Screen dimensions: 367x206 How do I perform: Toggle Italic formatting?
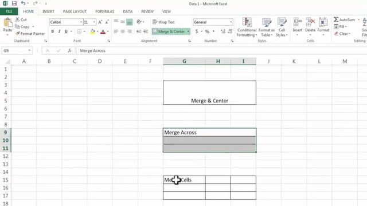point(59,31)
